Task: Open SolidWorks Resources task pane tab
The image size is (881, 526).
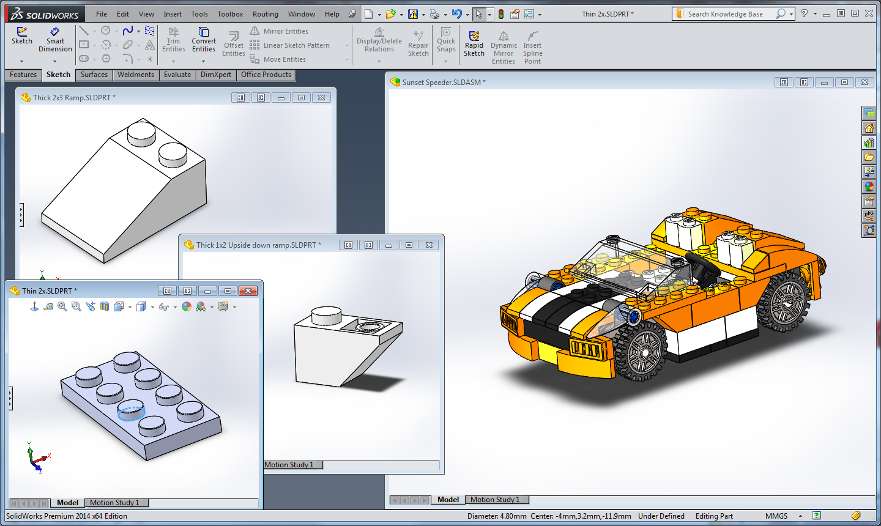Action: tap(869, 128)
